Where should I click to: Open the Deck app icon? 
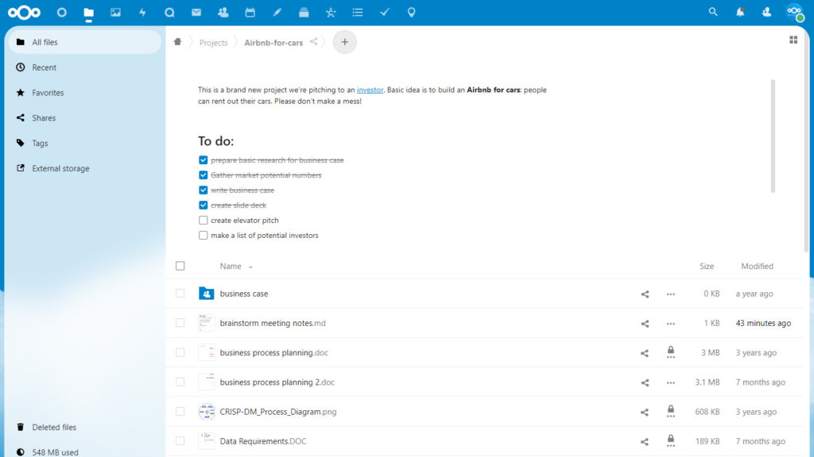click(303, 12)
